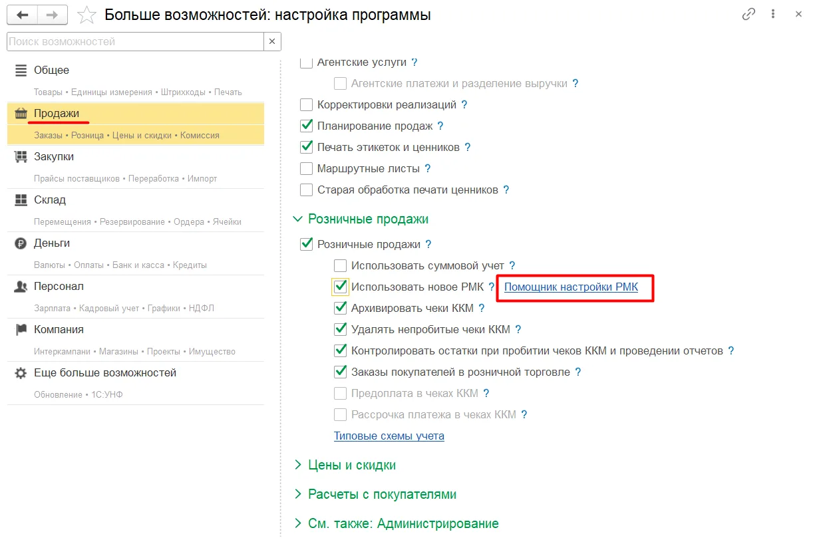The image size is (813, 538).
Task: Enable Корректировки реализаций checkbox
Action: click(307, 104)
